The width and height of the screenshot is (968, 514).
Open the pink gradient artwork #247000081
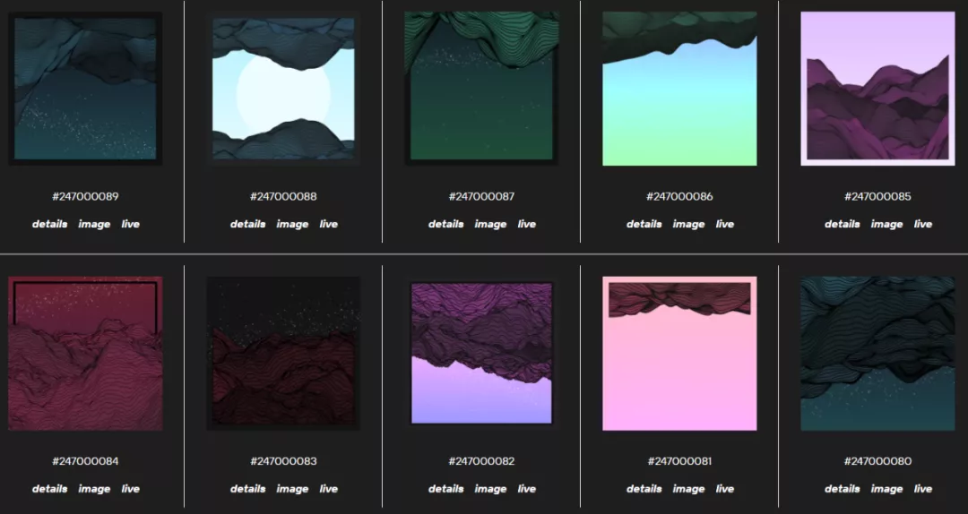tap(679, 354)
